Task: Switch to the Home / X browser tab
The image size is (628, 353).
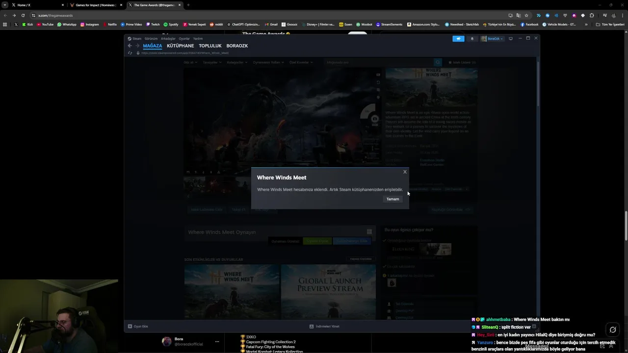Action: coord(37,5)
